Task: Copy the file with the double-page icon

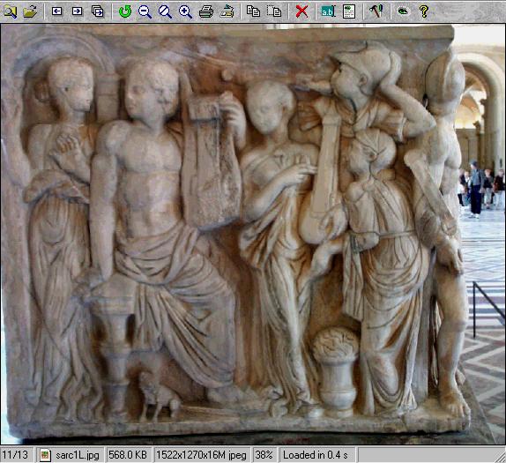Action: click(253, 11)
